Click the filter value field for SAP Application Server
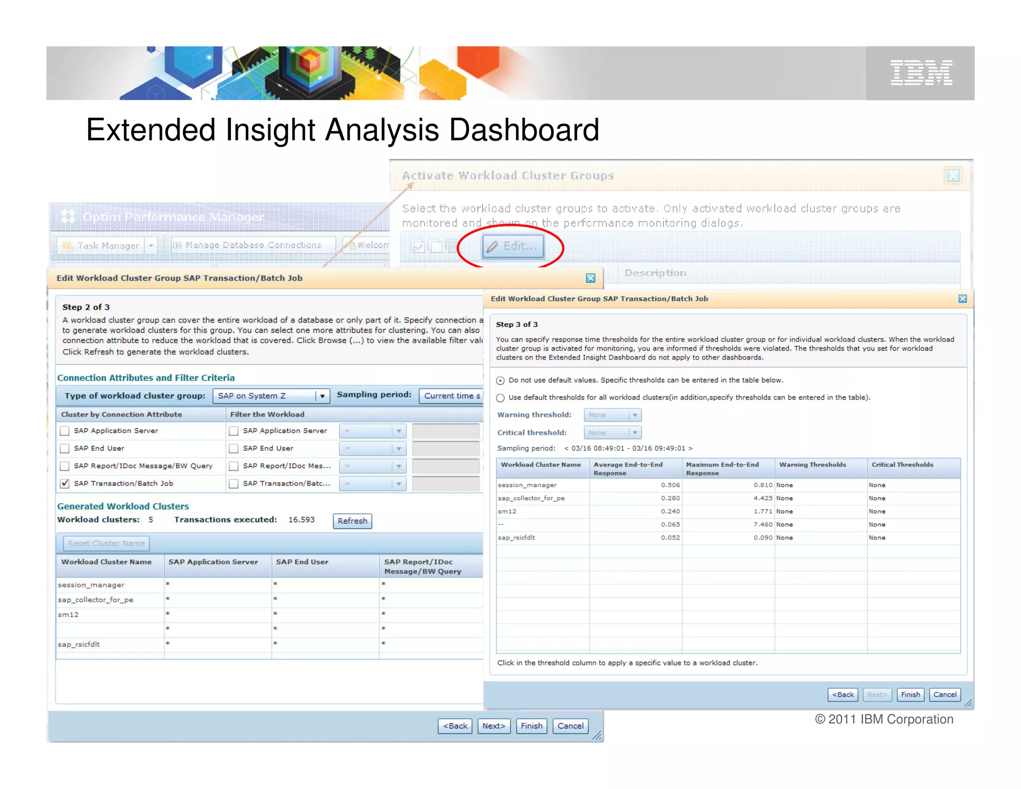This screenshot has width=1021, height=789. coord(446,431)
